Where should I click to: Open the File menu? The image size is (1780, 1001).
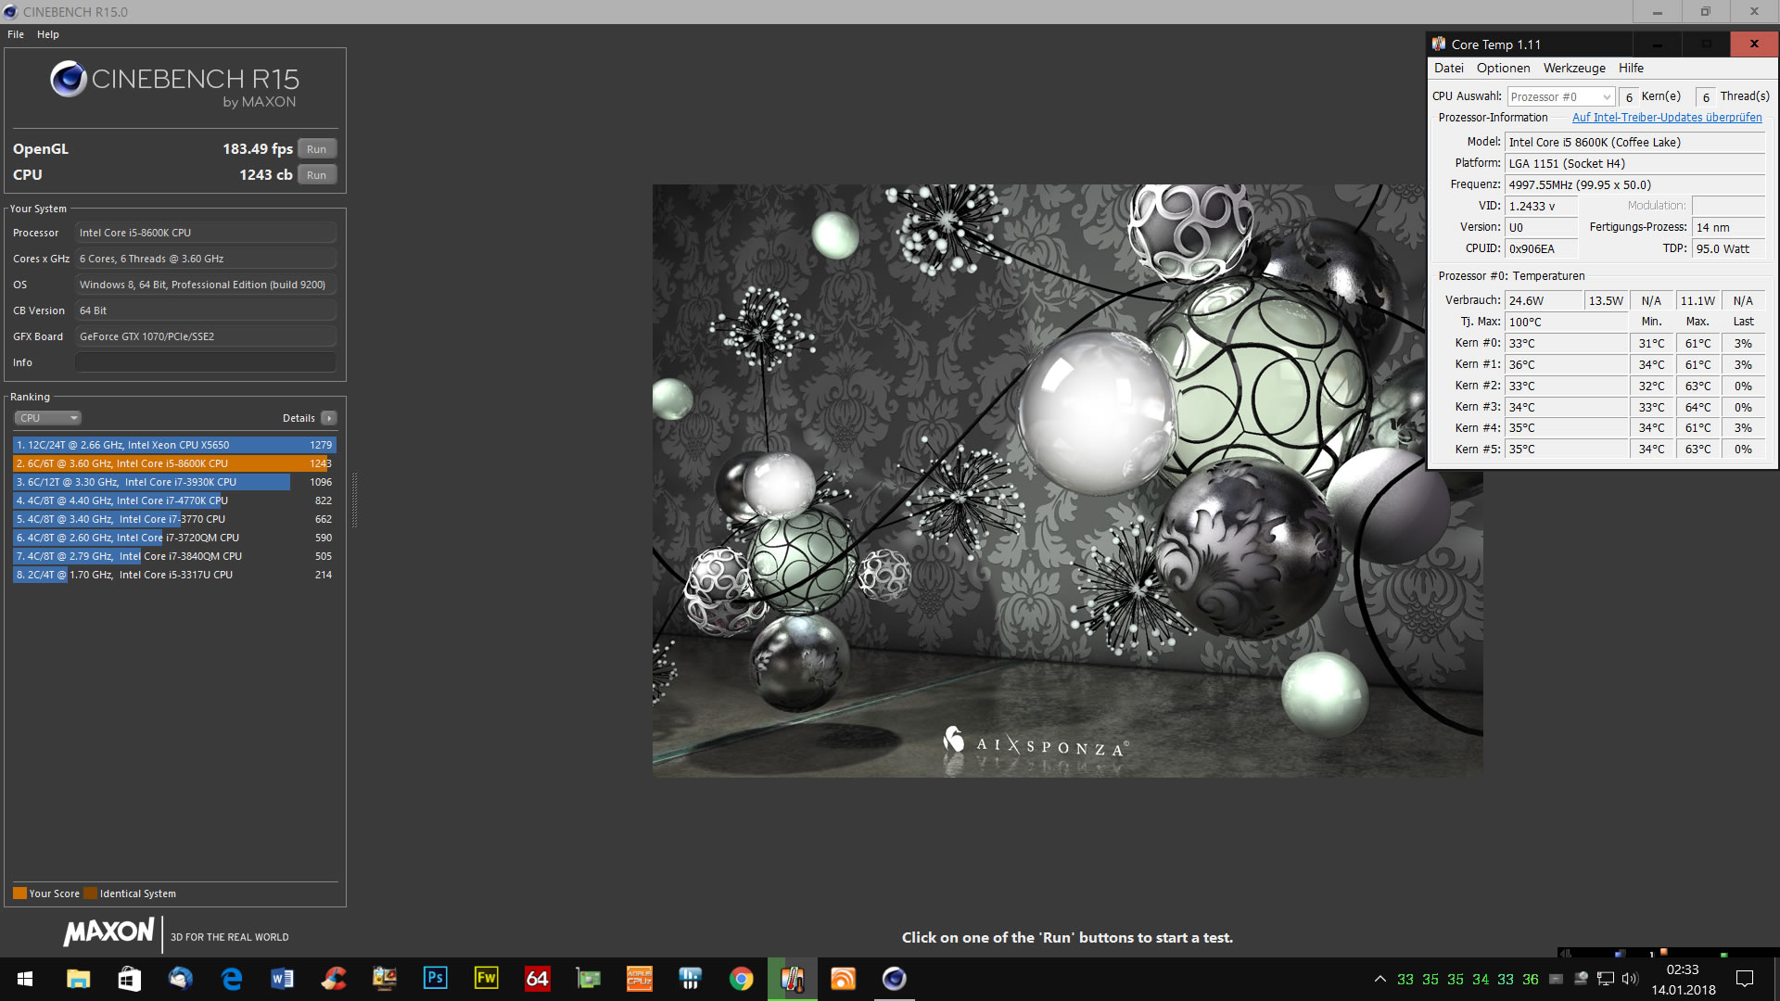[16, 34]
